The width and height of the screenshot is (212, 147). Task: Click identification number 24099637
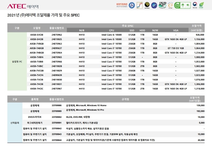click(x=57, y=48)
